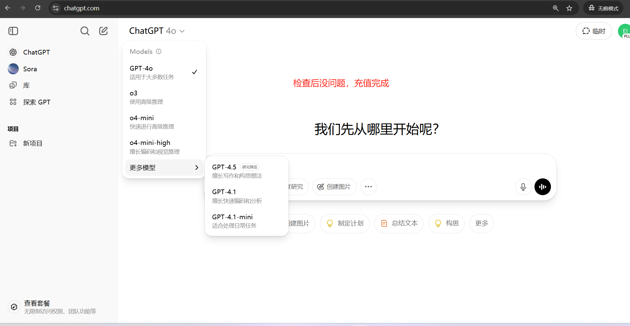Open the three-dot more tools button
630x326 pixels.
tap(368, 187)
